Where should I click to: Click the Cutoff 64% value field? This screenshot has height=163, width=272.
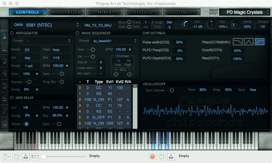pyautogui.click(x=237, y=50)
